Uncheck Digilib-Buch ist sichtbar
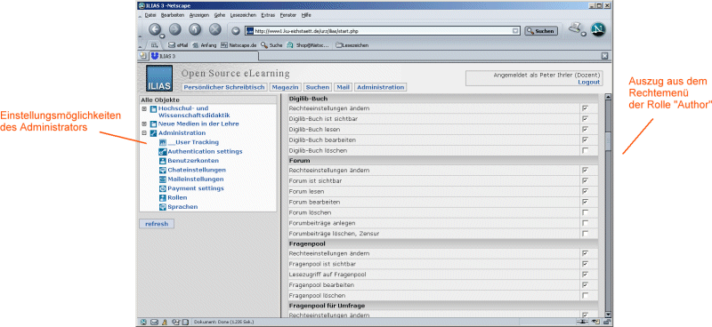Viewport: 712px width, 327px height. tap(586, 119)
